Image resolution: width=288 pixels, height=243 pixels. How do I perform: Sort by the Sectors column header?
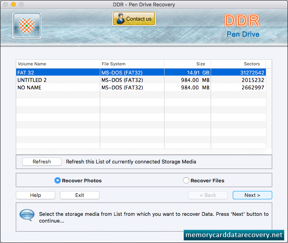pos(238,64)
